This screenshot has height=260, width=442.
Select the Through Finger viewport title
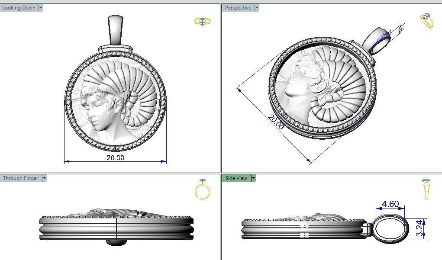pyautogui.click(x=21, y=178)
